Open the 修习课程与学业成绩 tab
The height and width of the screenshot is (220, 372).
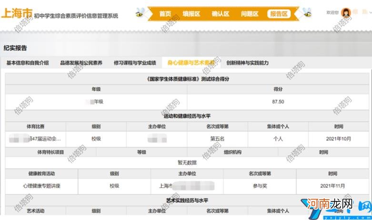(135, 63)
